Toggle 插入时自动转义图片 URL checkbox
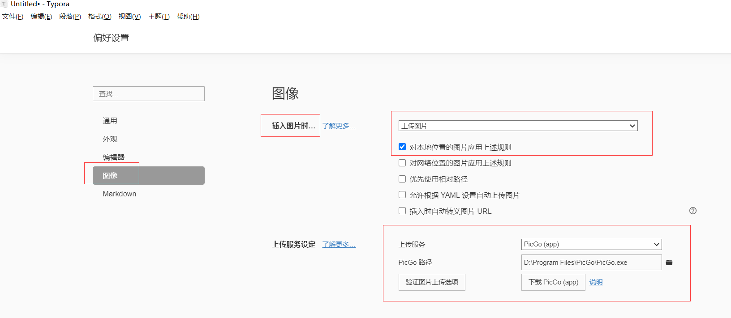 (x=402, y=211)
